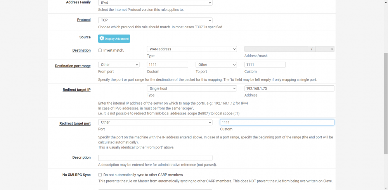Image resolution: width=388 pixels, height=190 pixels.
Task: Open the Redirect target IP Type dropdown
Action: pos(192,88)
